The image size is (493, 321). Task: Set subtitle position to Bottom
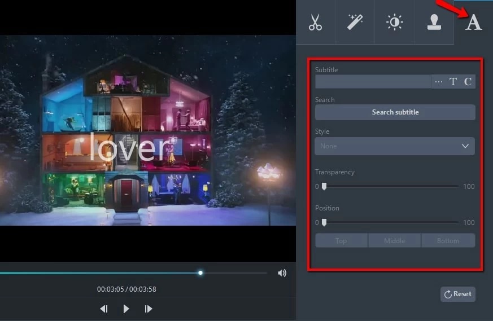coord(448,240)
